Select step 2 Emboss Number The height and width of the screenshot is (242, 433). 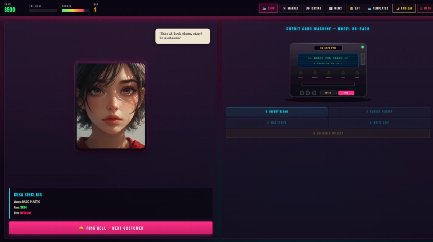tap(379, 112)
